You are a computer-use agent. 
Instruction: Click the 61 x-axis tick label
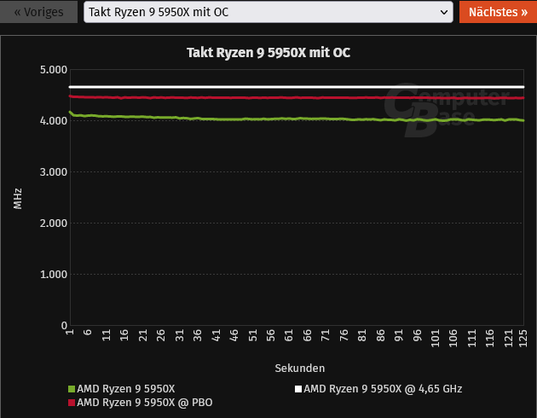[x=289, y=335]
